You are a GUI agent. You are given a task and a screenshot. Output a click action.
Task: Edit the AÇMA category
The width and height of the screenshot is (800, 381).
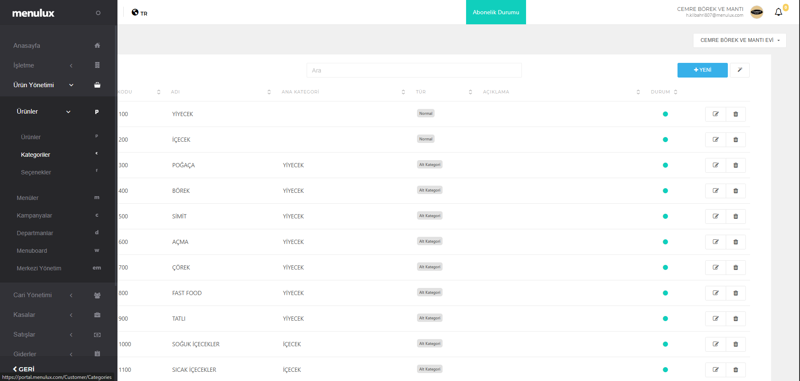[x=716, y=242]
